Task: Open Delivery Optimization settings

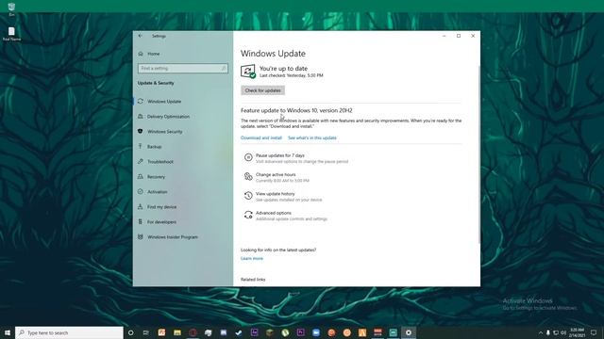Action: (x=168, y=117)
